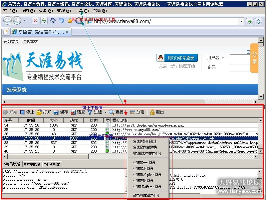Open the 工具(T) menu
This screenshot has height=200, width=266.
click(x=82, y=11)
